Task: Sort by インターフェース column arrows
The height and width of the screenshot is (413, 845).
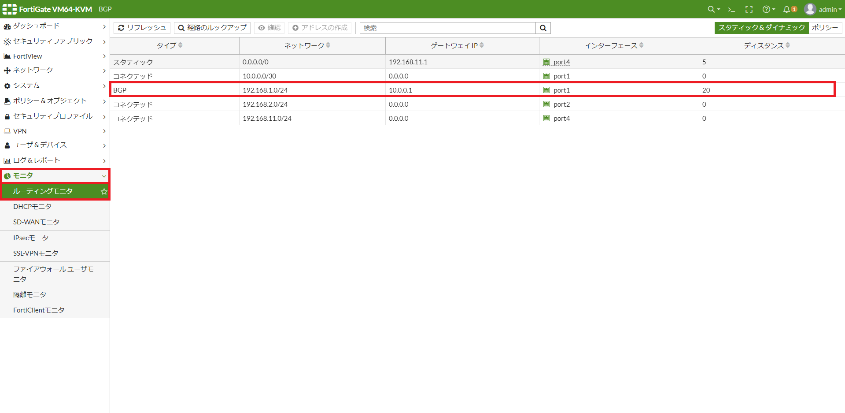Action: click(x=642, y=45)
